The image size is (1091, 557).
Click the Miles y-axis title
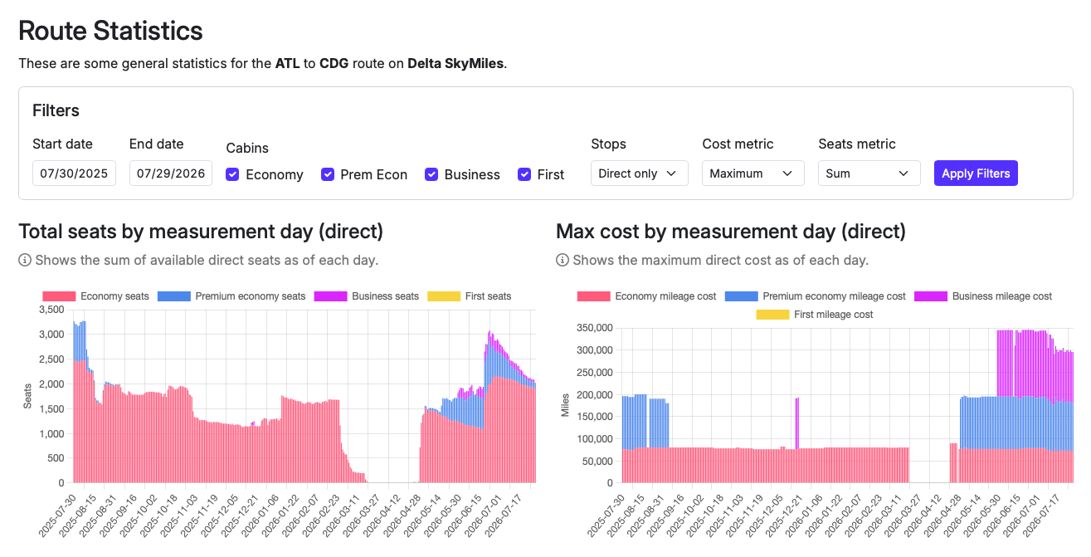point(565,405)
